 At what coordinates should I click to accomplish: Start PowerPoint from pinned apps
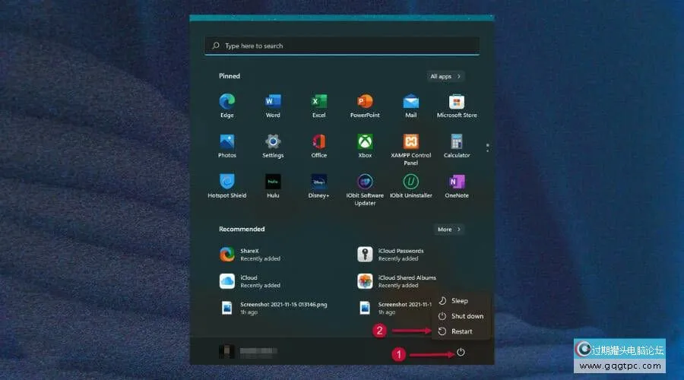(365, 102)
